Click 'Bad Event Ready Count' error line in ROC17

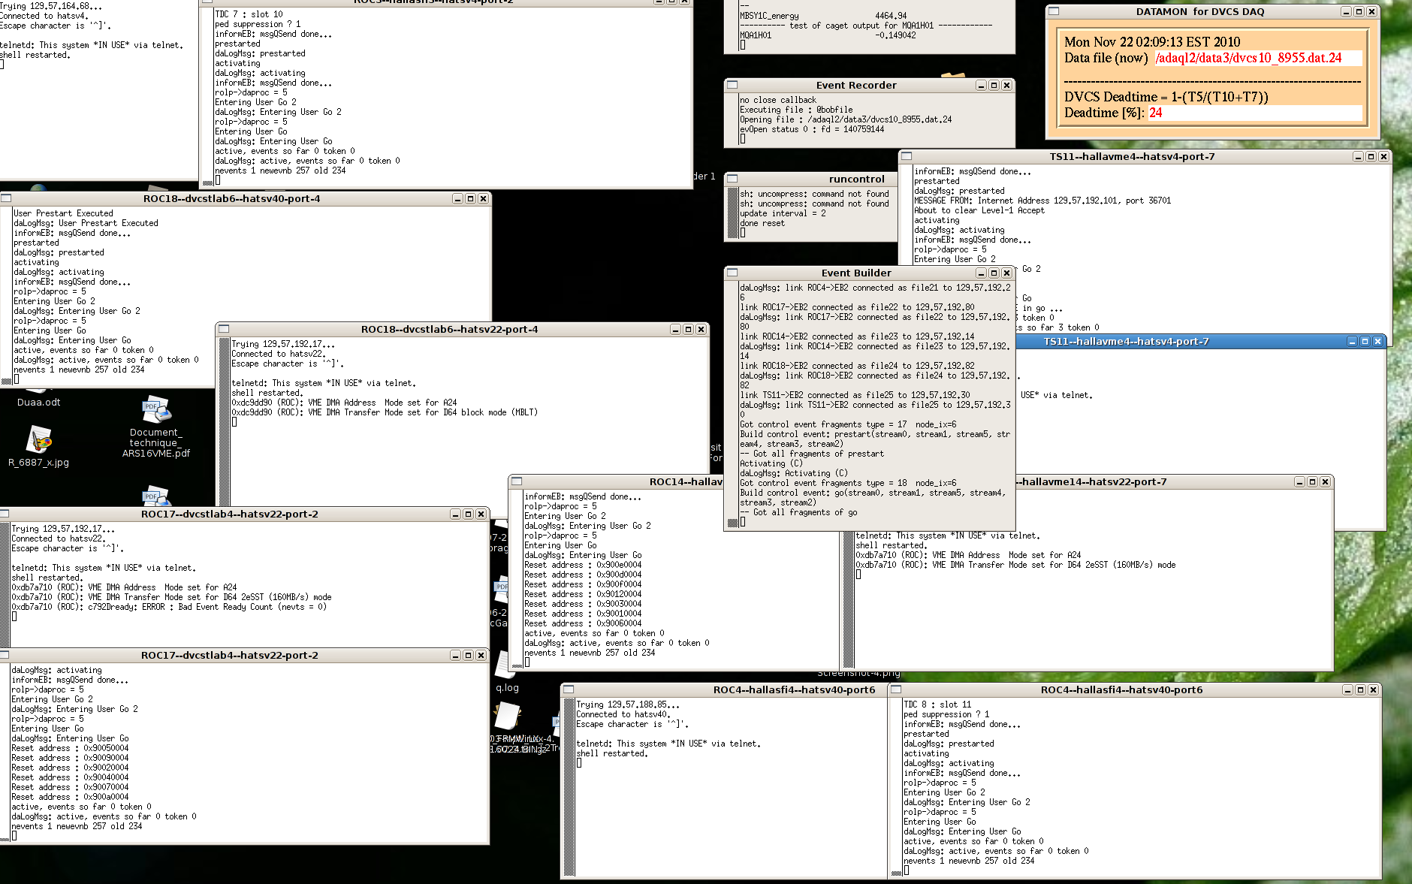click(169, 607)
